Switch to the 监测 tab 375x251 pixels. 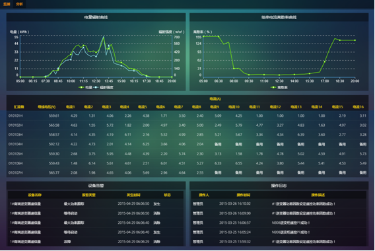click(x=7, y=4)
